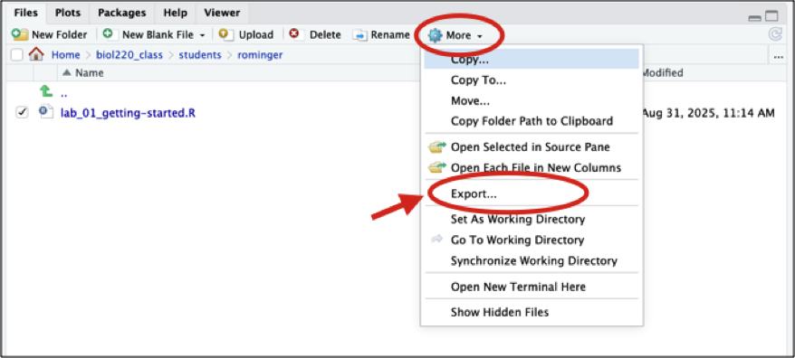Choose Show Hidden Files
The height and width of the screenshot is (358, 795).
point(532,313)
